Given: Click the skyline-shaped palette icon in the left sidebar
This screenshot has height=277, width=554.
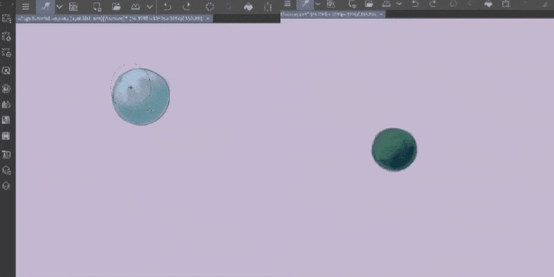Looking at the screenshot, I should tap(6, 105).
